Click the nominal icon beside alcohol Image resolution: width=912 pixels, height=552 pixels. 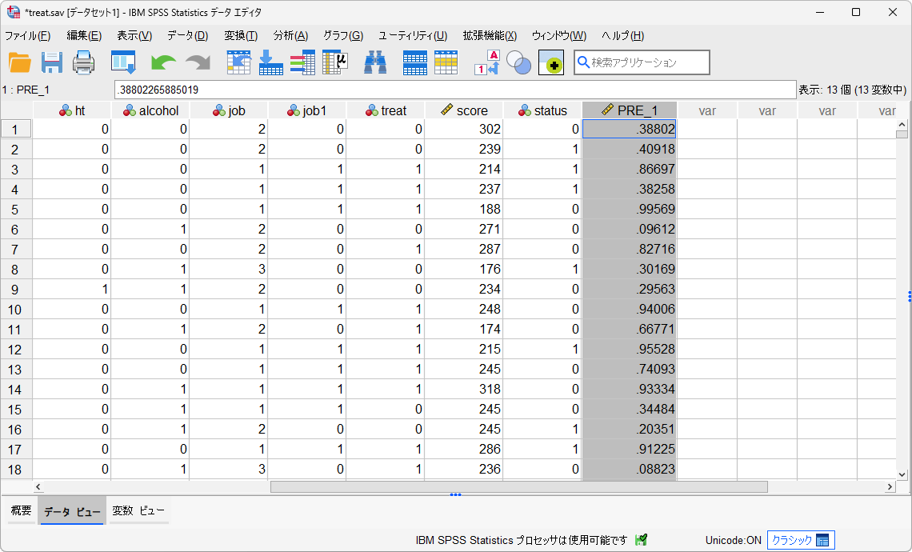pos(130,110)
